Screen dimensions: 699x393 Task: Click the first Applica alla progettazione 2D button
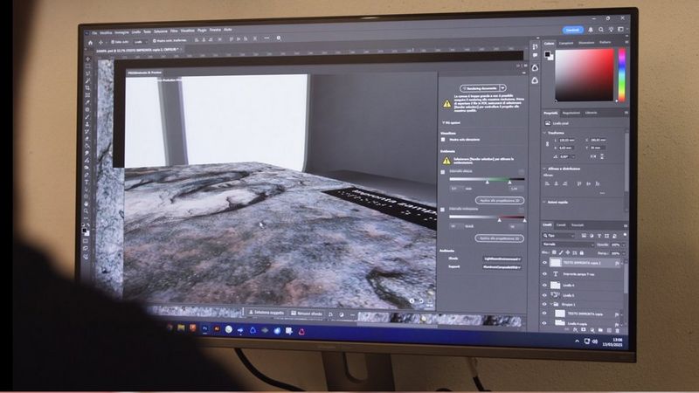(499, 200)
